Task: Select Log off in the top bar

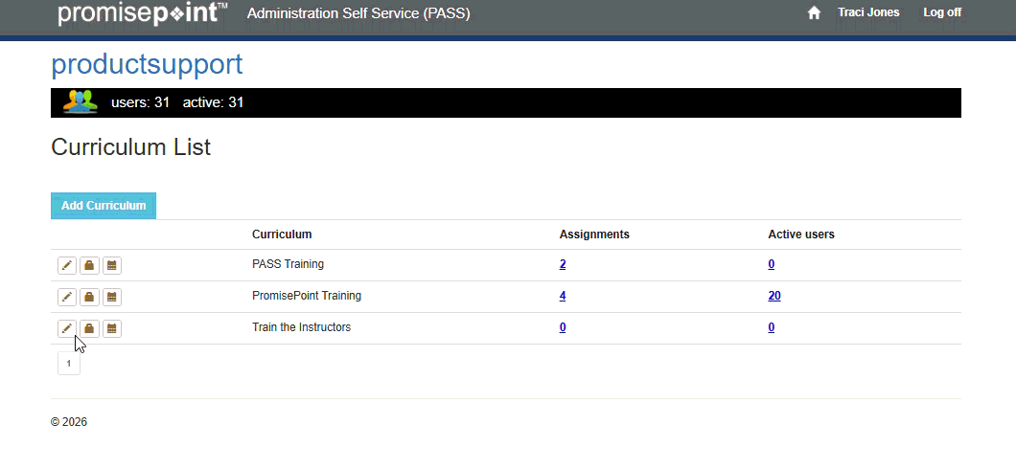Action: point(941,13)
